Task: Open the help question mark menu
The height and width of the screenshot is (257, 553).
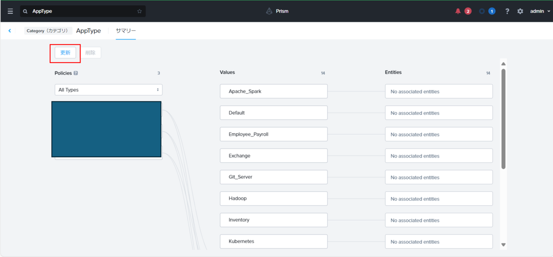Action: pyautogui.click(x=507, y=11)
